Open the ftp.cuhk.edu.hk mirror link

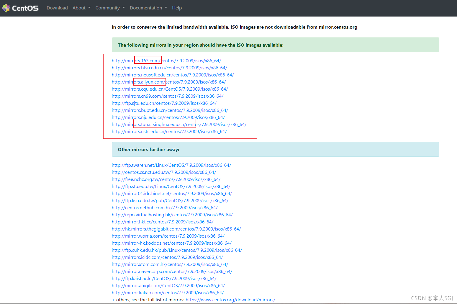click(177, 250)
